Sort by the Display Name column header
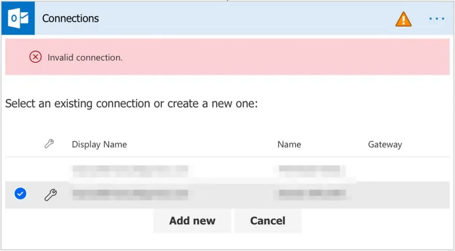The height and width of the screenshot is (251, 455). coord(99,144)
